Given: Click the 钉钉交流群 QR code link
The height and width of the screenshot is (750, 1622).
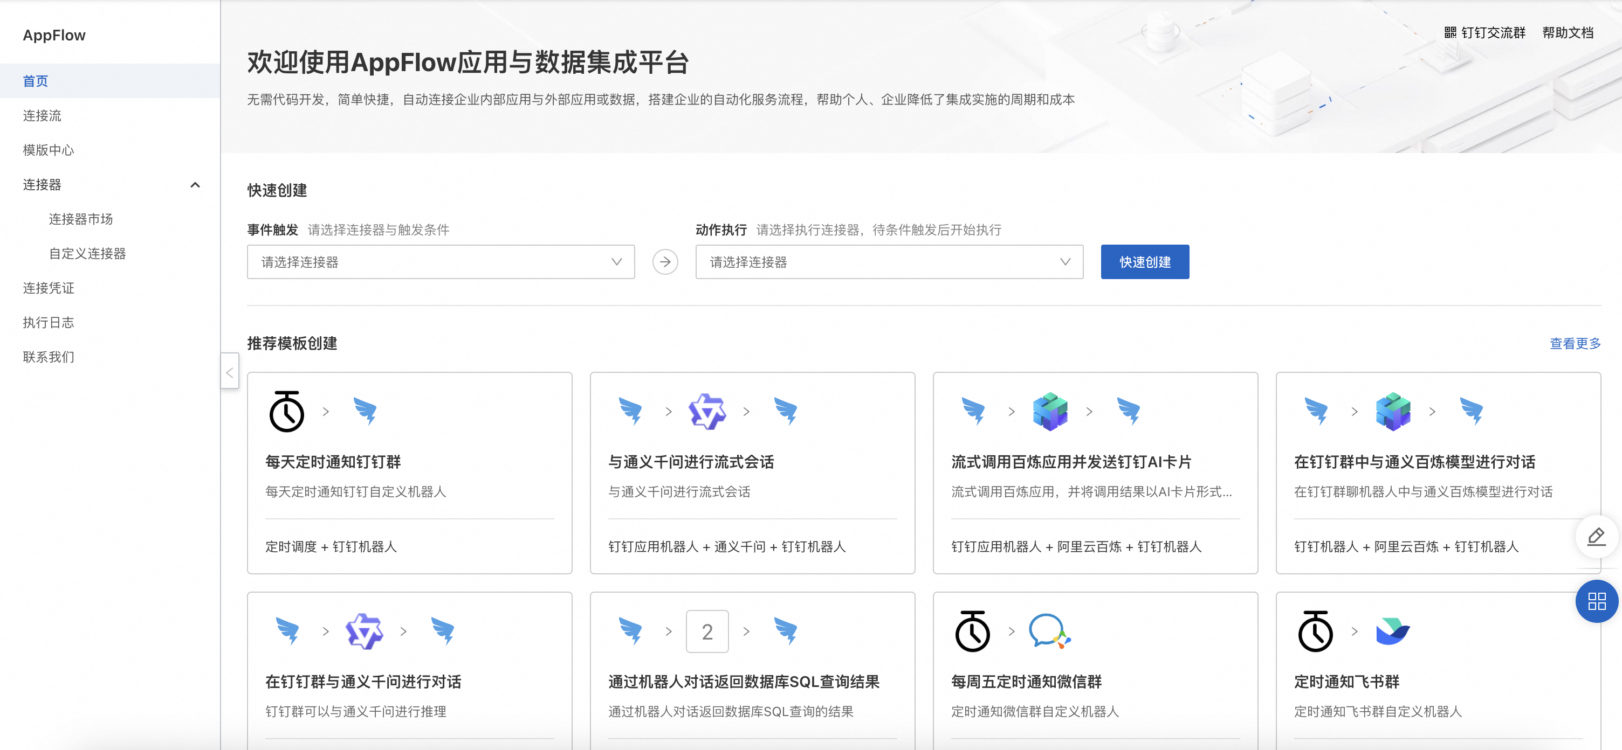Looking at the screenshot, I should 1484,33.
